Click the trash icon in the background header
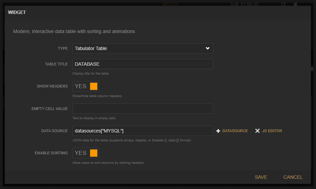 coord(295,4)
